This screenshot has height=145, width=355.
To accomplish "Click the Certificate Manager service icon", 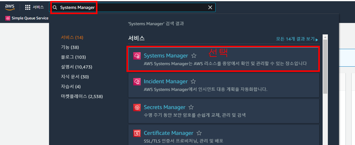I will (x=137, y=133).
